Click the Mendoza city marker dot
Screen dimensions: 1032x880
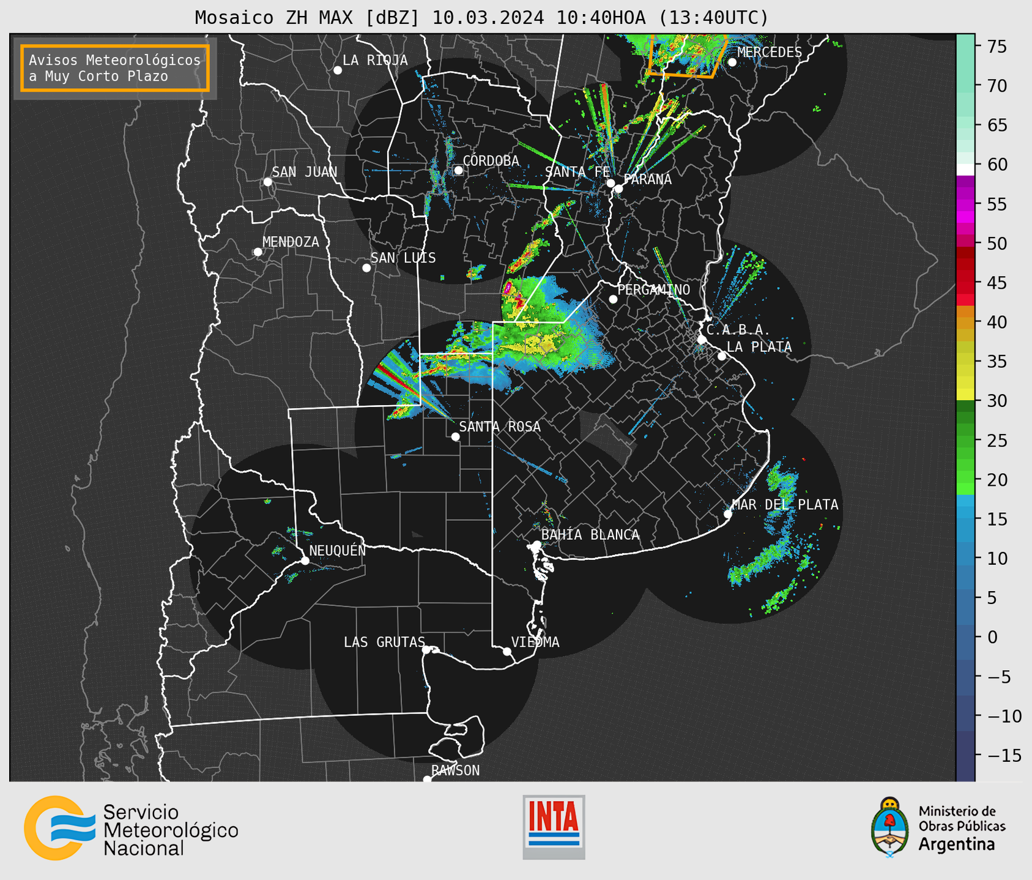tap(258, 252)
